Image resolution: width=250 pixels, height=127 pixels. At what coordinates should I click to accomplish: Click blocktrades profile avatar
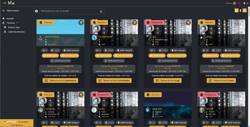[x=94, y=38]
